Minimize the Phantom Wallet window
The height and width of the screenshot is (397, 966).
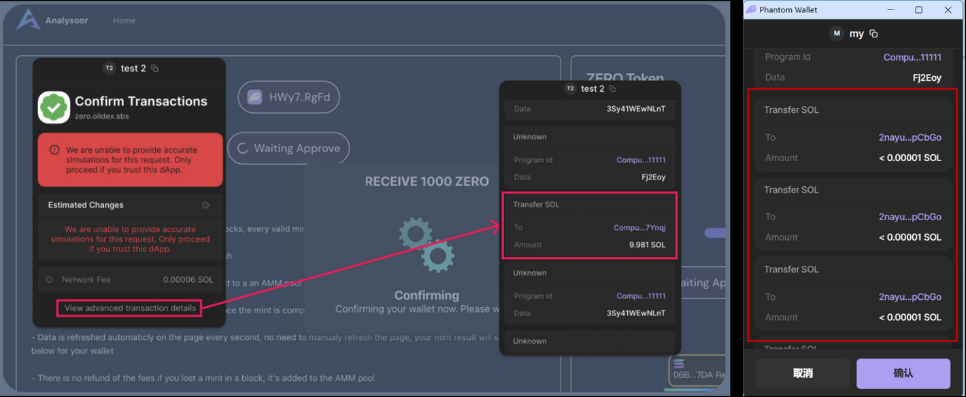[889, 10]
